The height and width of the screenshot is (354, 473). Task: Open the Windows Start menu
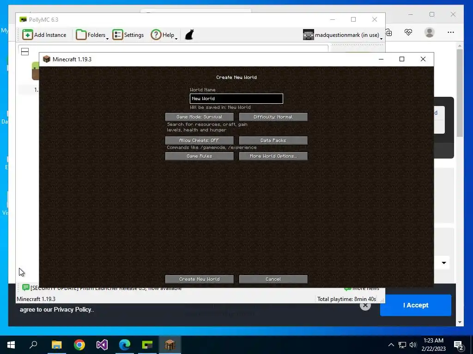tap(11, 345)
